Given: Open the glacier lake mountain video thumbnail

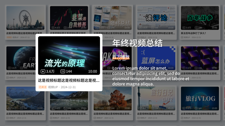Looking at the screenshot, I should click(69, 101).
